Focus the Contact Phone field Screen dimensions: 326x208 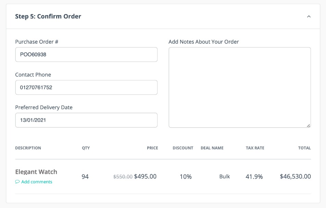pos(86,87)
